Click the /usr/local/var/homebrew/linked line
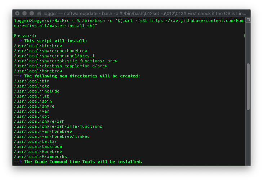Image resolution: width=263 pixels, height=181 pixels. [52, 136]
